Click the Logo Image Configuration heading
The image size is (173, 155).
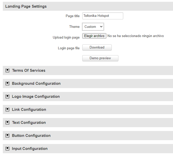pos(36,97)
